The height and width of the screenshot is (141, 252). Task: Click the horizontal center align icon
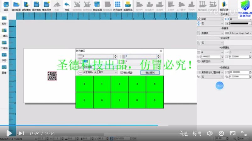[150, 4]
